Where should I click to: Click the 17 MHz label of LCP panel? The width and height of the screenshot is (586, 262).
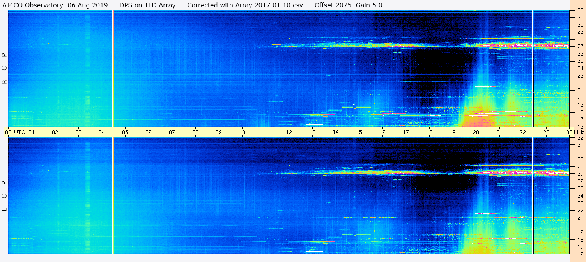[x=580, y=247]
